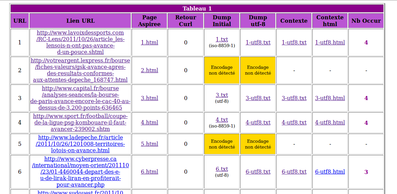Open initial dump 6.txt
This screenshot has height=194, width=397.
pos(222,169)
